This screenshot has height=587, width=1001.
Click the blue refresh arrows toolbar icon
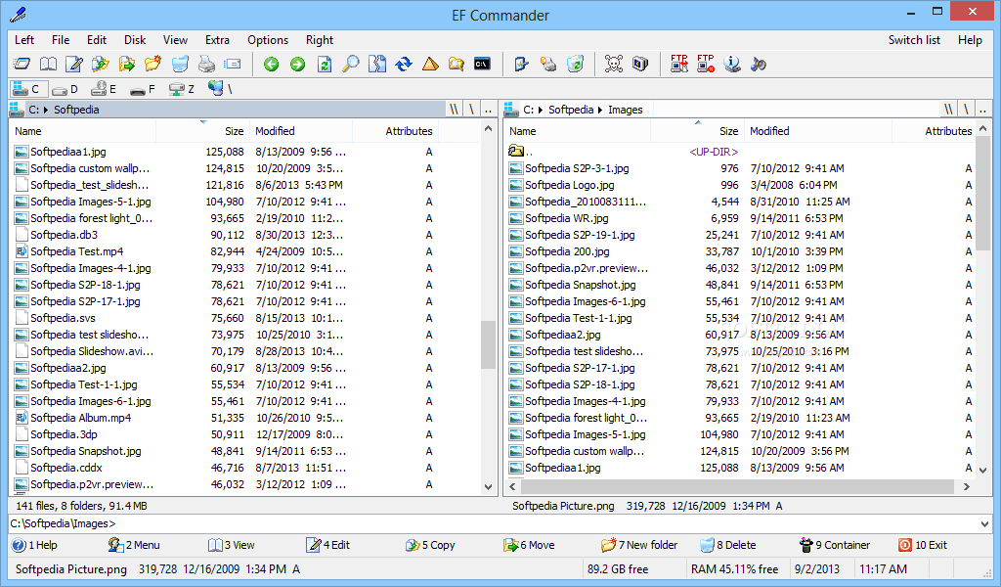[x=401, y=64]
